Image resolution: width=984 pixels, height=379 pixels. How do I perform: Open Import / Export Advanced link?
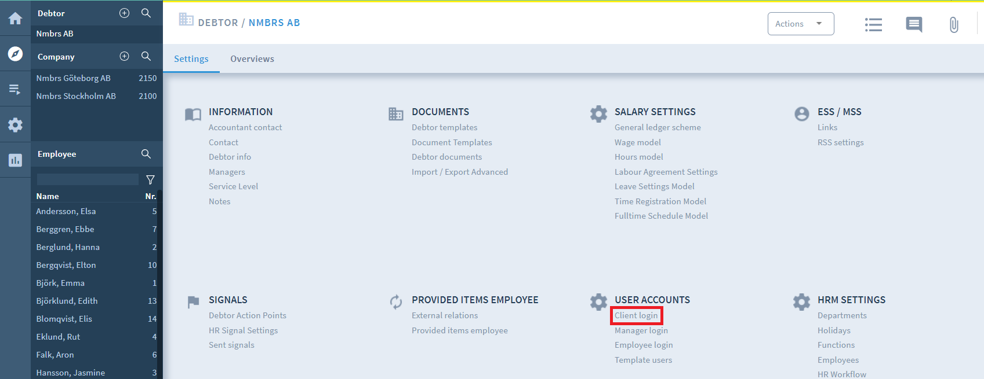coord(460,172)
